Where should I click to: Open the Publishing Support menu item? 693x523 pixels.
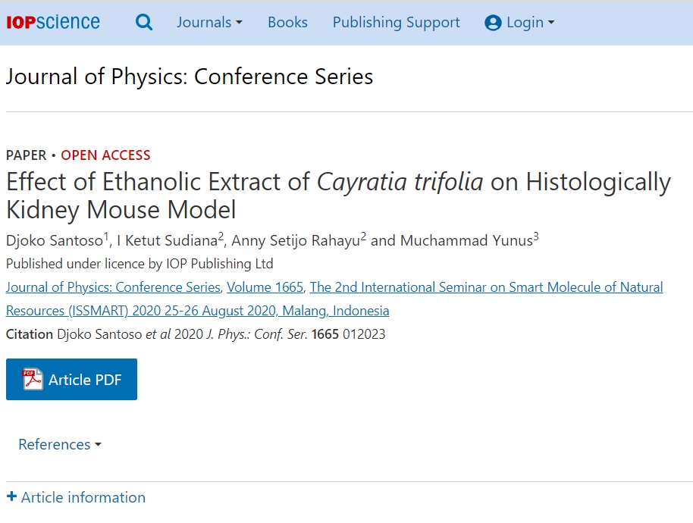(396, 23)
